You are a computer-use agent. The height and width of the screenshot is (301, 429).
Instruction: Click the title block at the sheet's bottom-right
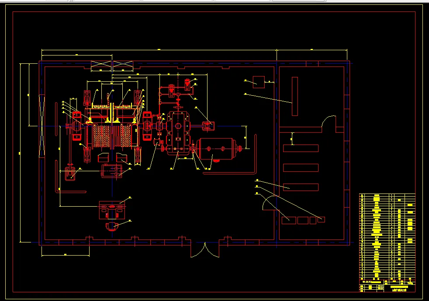(x=387, y=286)
